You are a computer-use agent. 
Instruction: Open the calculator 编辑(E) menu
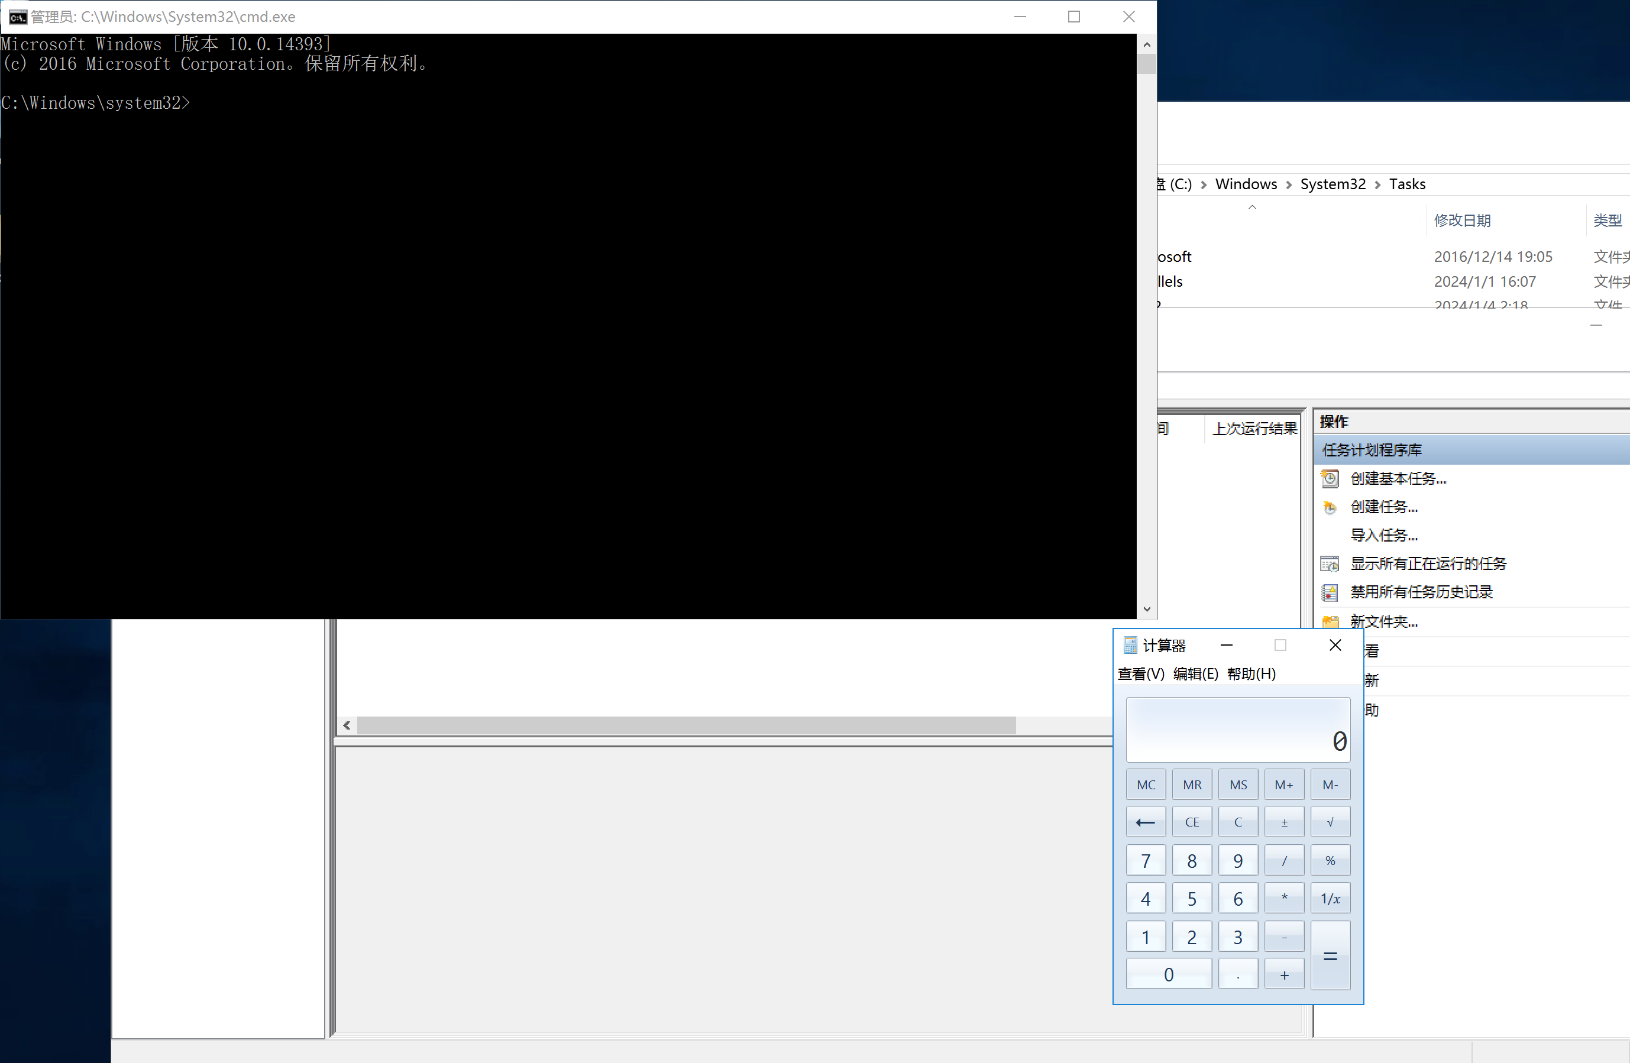(1195, 673)
